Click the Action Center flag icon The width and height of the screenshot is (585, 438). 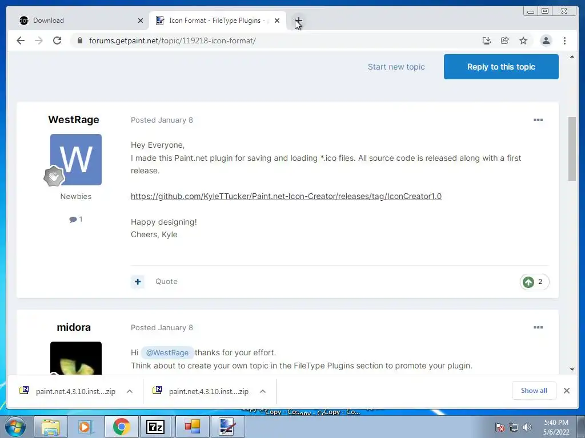[499, 427]
